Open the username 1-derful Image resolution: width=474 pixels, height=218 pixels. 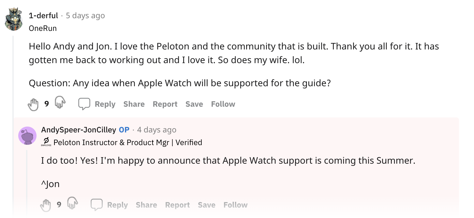point(44,15)
